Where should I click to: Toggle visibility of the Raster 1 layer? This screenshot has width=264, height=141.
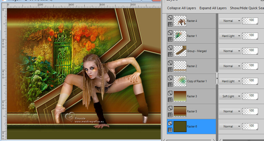click(170, 39)
